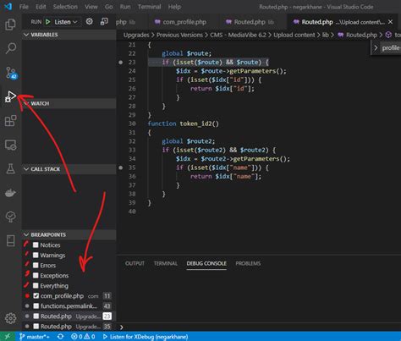Click Listen for XDebug in status bar
The image size is (401, 341).
click(146, 337)
